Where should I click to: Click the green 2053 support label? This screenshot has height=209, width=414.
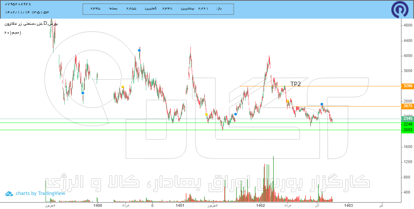407,130
